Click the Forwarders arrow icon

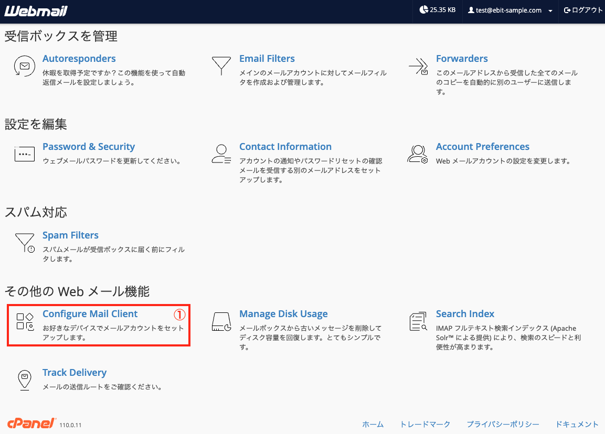coord(419,66)
